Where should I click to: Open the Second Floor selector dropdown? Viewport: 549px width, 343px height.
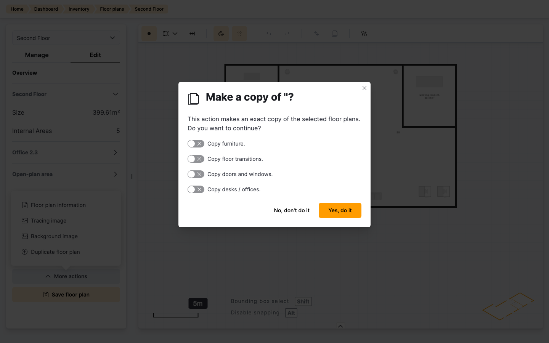(66, 38)
